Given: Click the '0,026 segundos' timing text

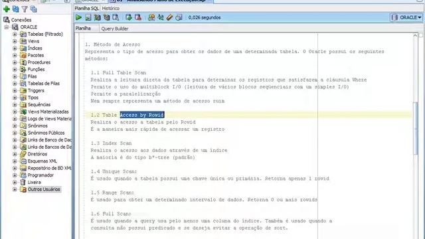Looking at the screenshot, I should tap(205, 17).
